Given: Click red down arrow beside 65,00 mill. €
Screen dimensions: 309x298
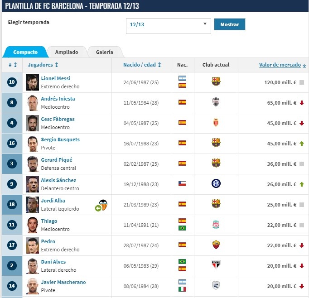Looking at the screenshot, I should pos(302,103).
